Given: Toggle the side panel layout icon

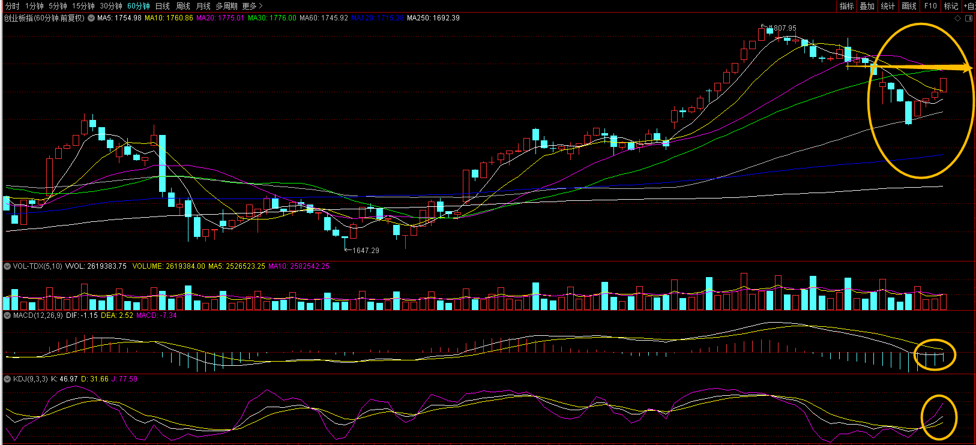Looking at the screenshot, I should point(969,18).
